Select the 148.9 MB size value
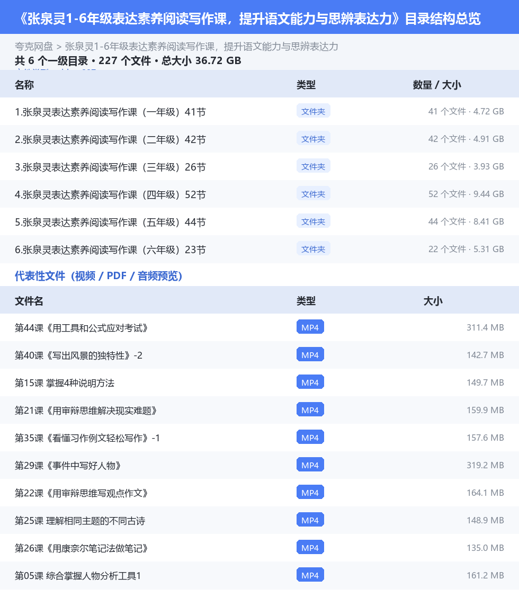This screenshot has width=519, height=606. coord(486,520)
